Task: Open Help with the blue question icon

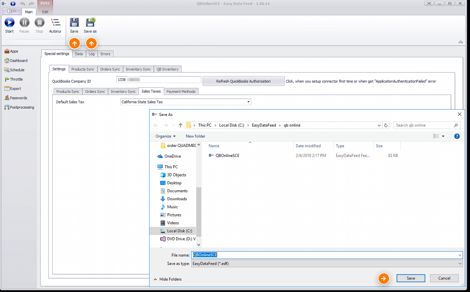Action: pos(457,136)
